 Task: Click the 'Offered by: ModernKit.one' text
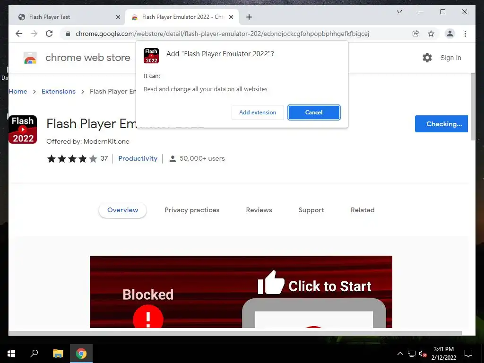(87, 141)
